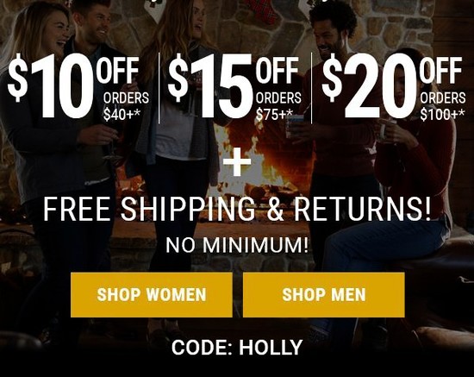This screenshot has height=377, width=474.
Task: Select the large $15 OFF offer
Action: [233, 86]
